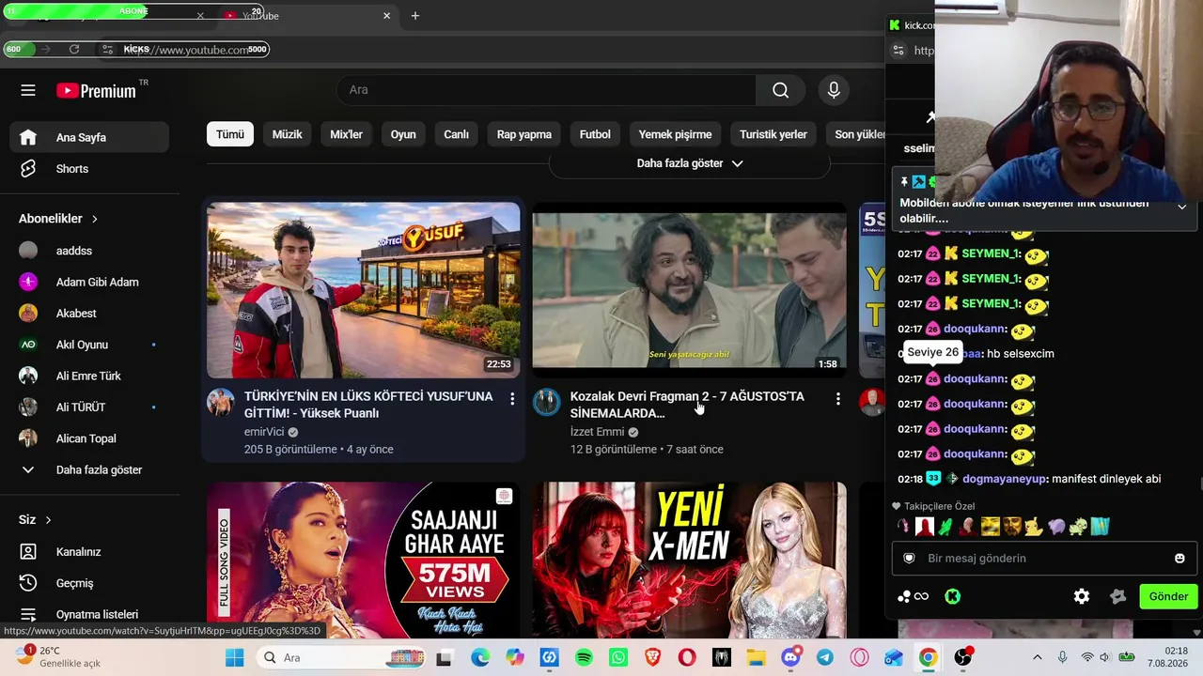Open Kick chat settings gear
Image resolution: width=1203 pixels, height=676 pixels.
point(1082,596)
